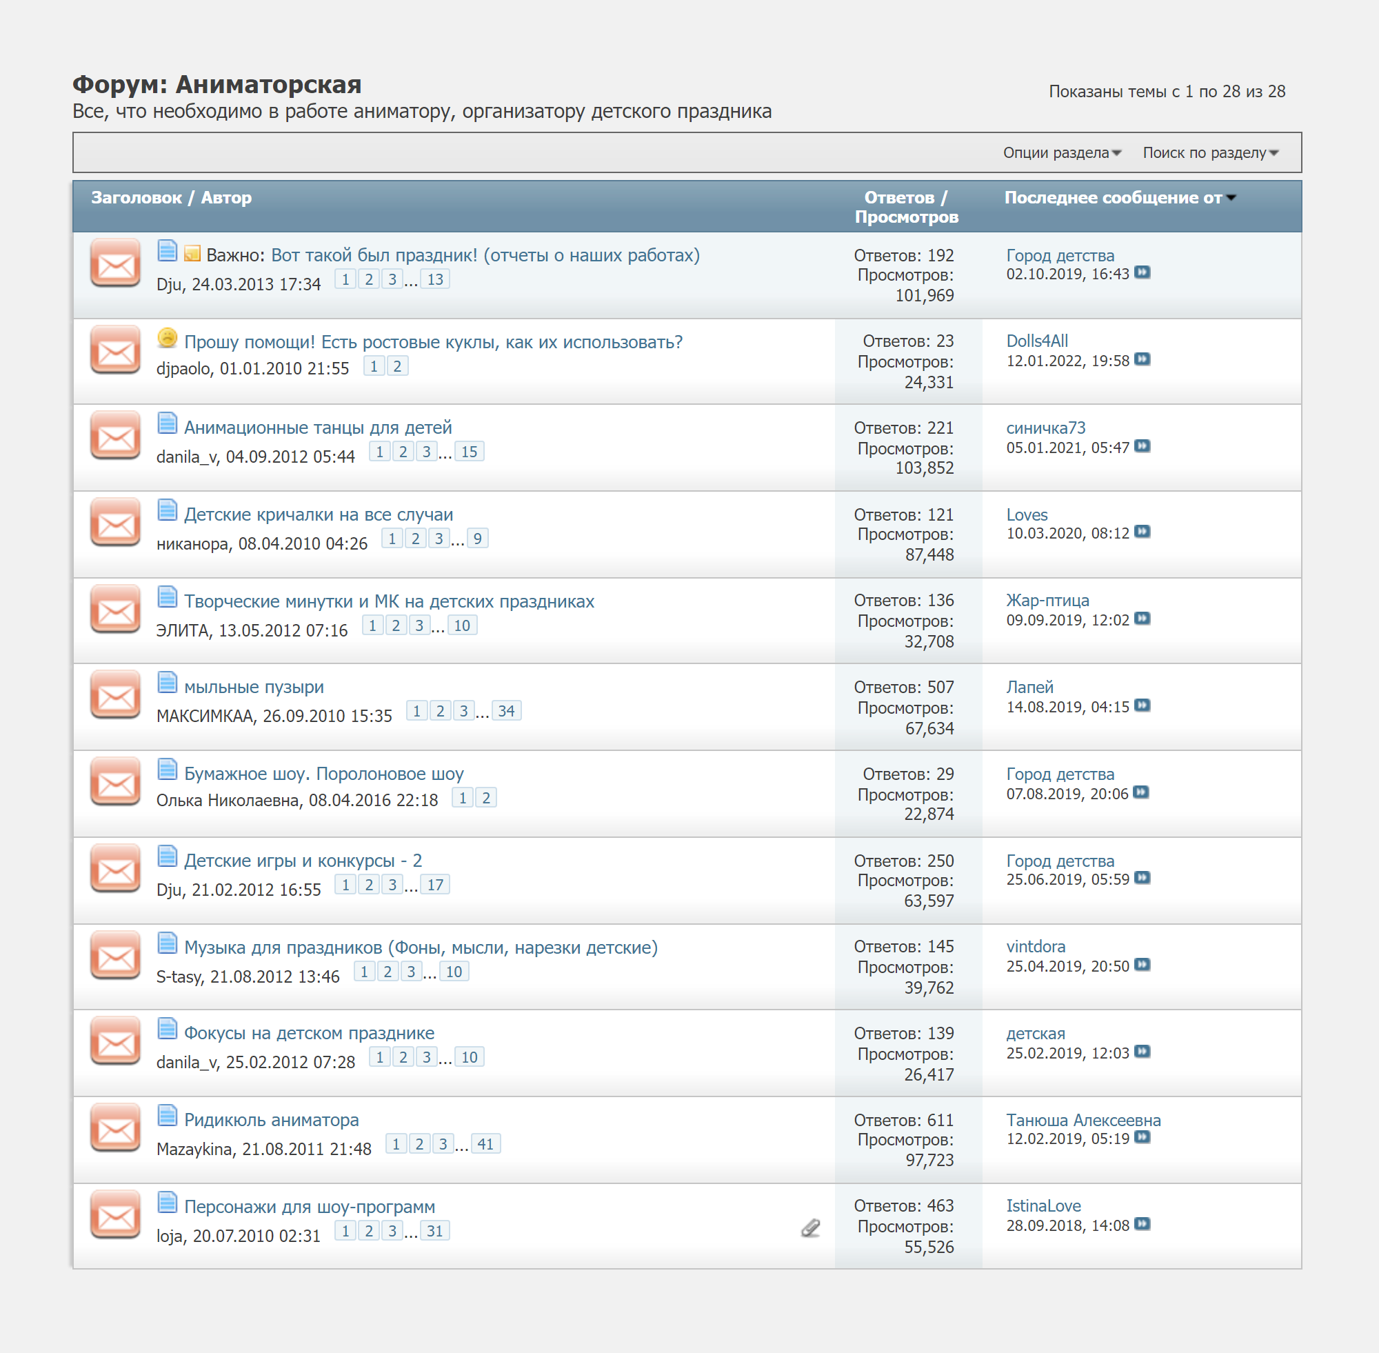Open profile of user синичка73
The image size is (1379, 1353).
1046,428
